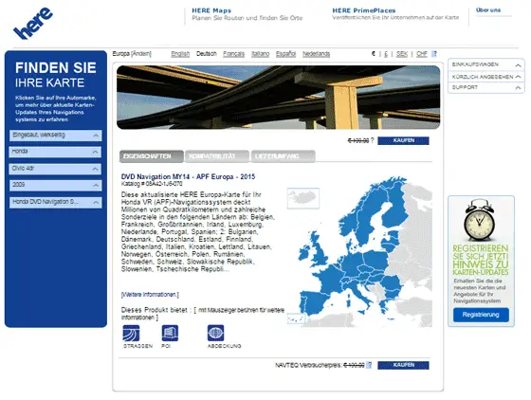Open the Honda brand dropdown

(55, 152)
